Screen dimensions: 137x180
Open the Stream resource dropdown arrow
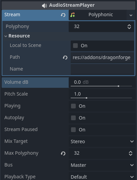tap(131, 15)
